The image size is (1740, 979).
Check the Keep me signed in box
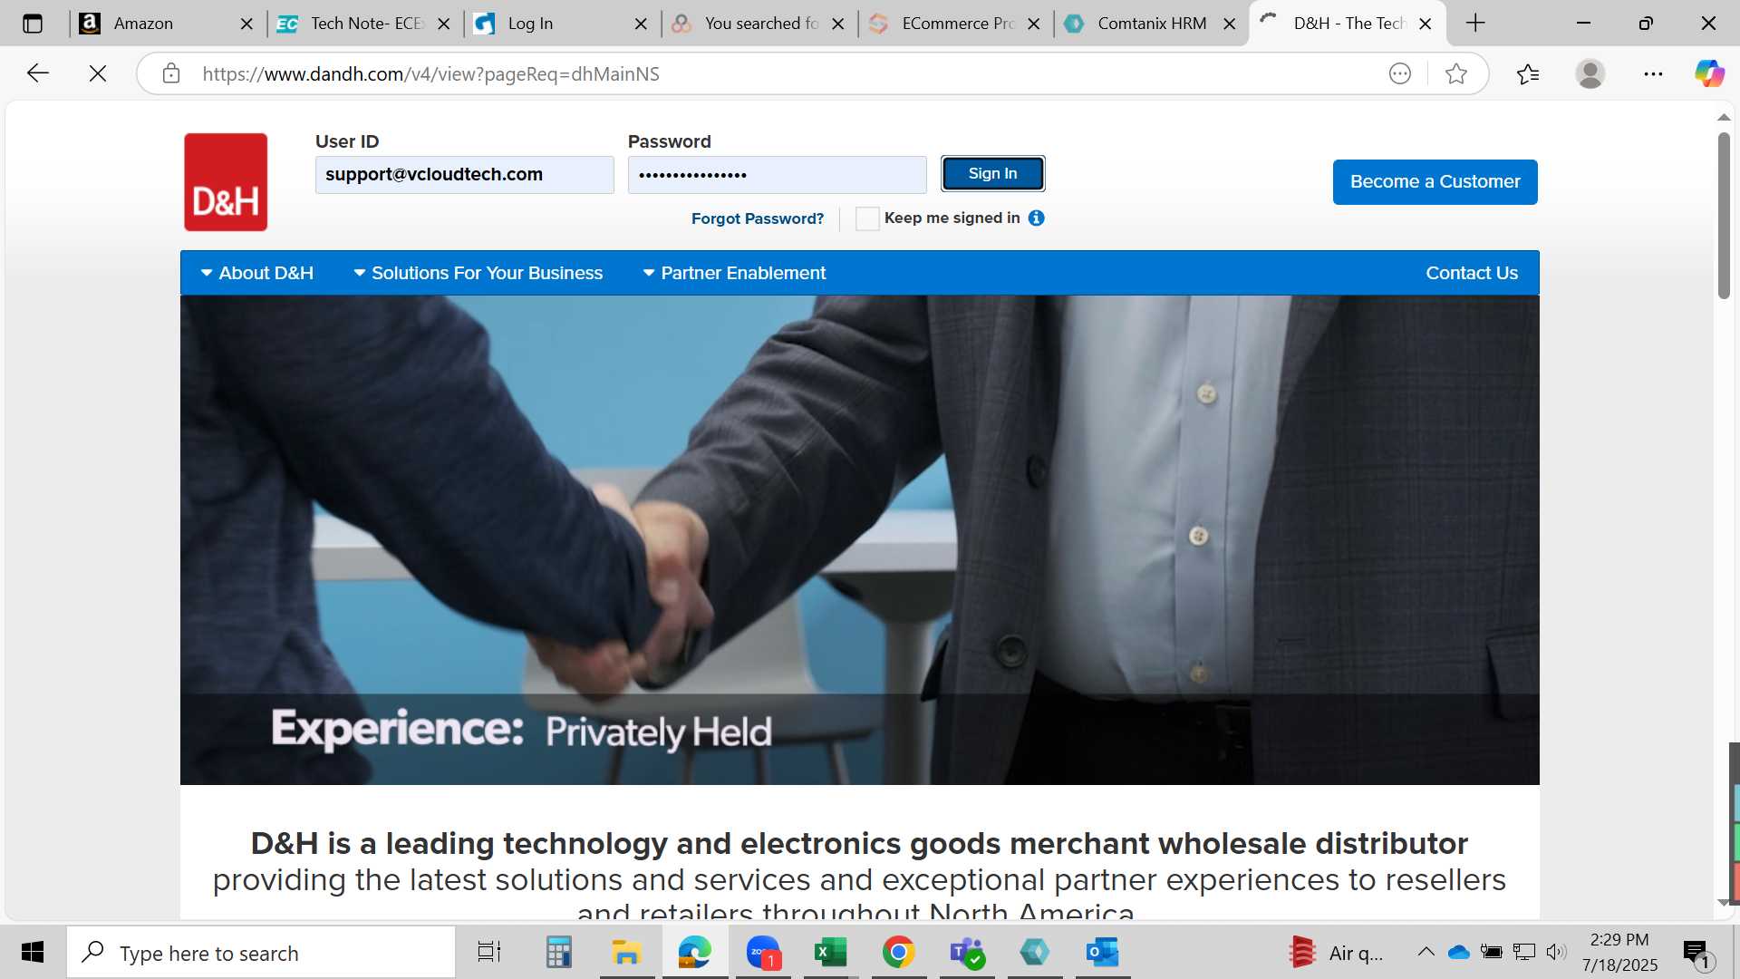point(867,218)
